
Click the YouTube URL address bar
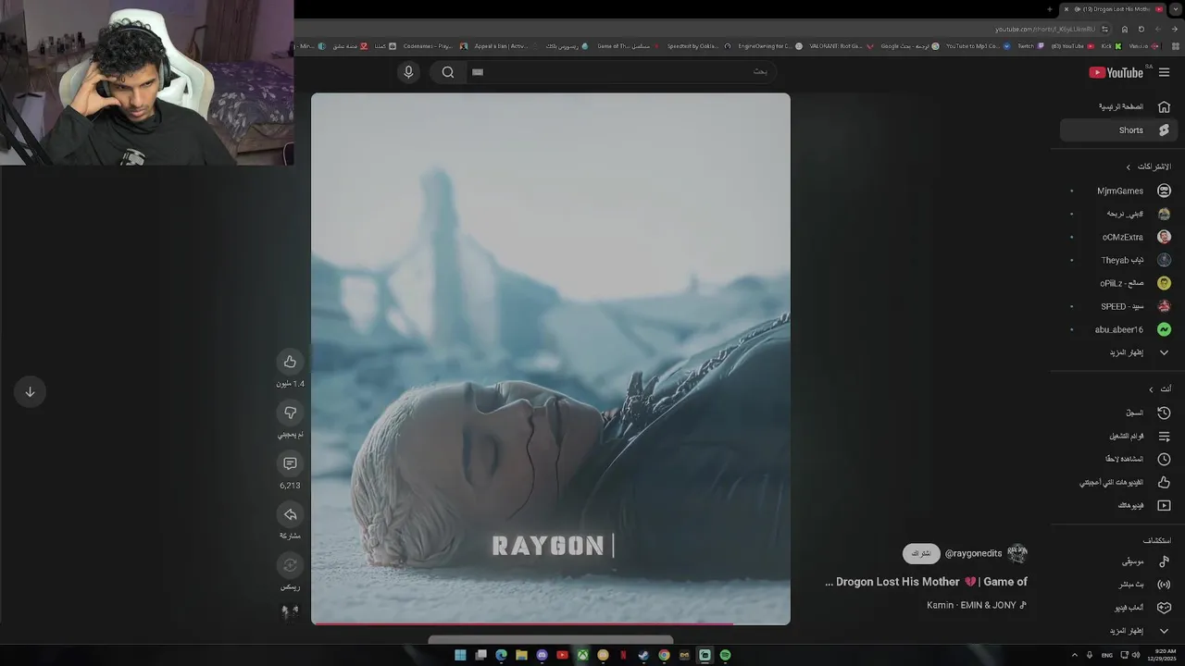coord(1044,29)
